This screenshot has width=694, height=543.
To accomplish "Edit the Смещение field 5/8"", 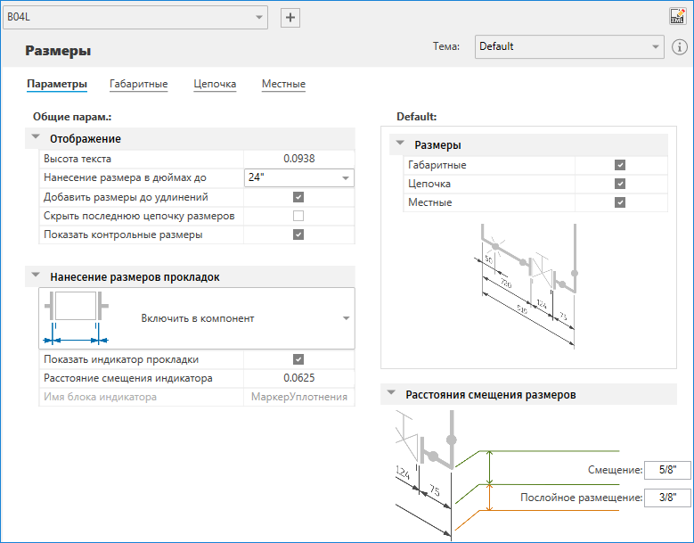I will pyautogui.click(x=667, y=470).
